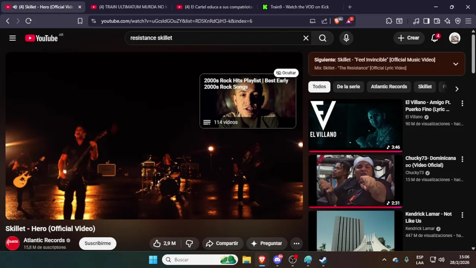The height and width of the screenshot is (268, 476).
Task: Dislike the Skillet Hero video
Action: pyautogui.click(x=189, y=243)
